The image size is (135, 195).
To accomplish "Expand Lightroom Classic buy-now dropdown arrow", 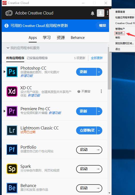I will coord(99,130).
